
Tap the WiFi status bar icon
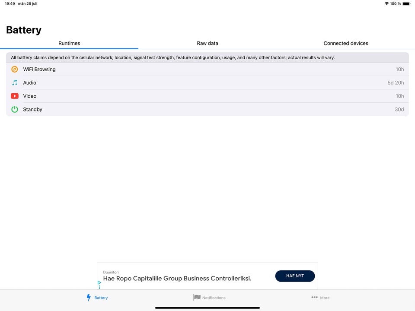pyautogui.click(x=386, y=3)
